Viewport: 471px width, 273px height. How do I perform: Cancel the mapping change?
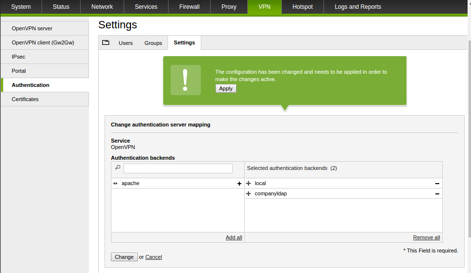[153, 257]
